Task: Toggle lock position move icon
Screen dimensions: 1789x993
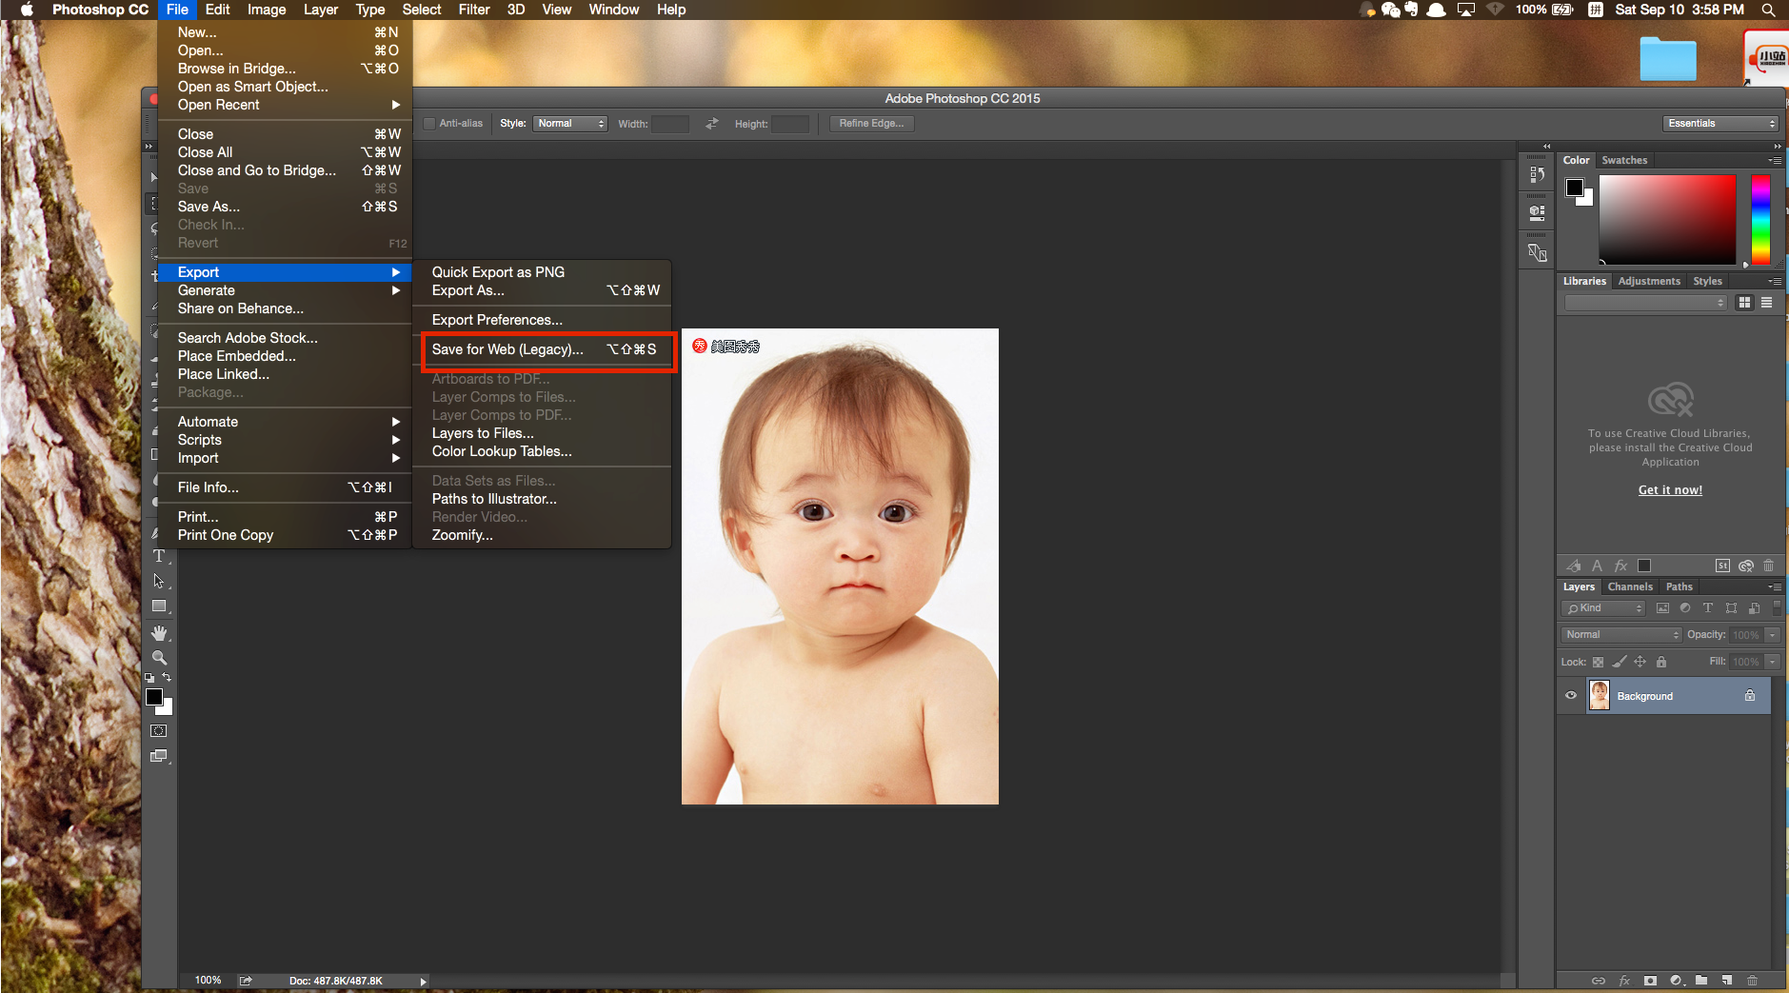Action: [x=1640, y=662]
